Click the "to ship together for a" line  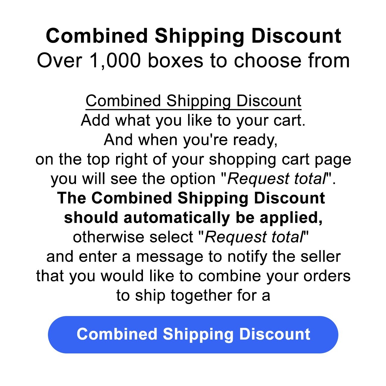[193, 296]
